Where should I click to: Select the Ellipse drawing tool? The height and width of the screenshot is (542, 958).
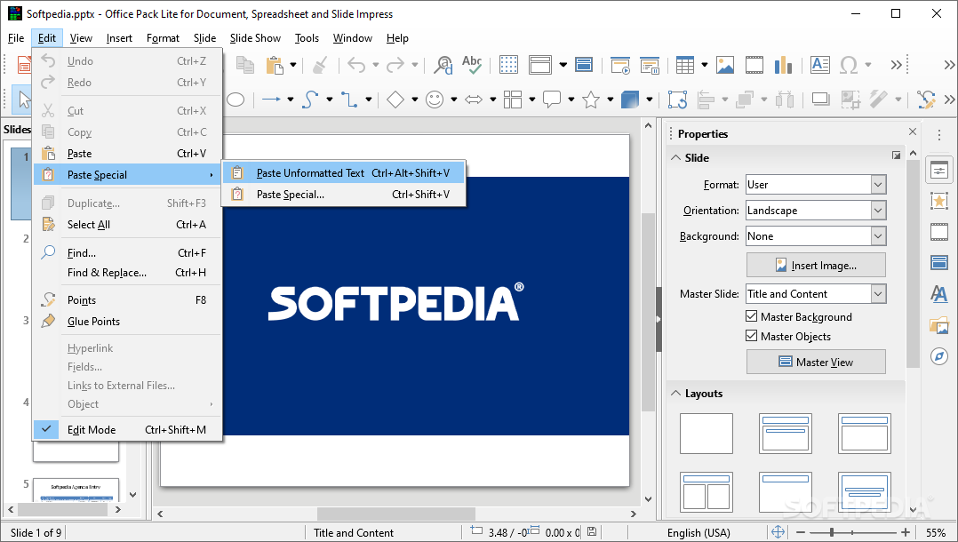click(x=236, y=99)
